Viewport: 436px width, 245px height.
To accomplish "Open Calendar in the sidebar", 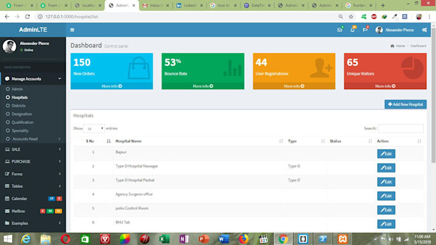I will coord(33,199).
